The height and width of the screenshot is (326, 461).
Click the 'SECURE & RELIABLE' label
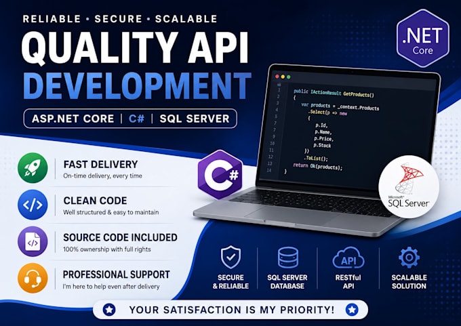tap(230, 282)
